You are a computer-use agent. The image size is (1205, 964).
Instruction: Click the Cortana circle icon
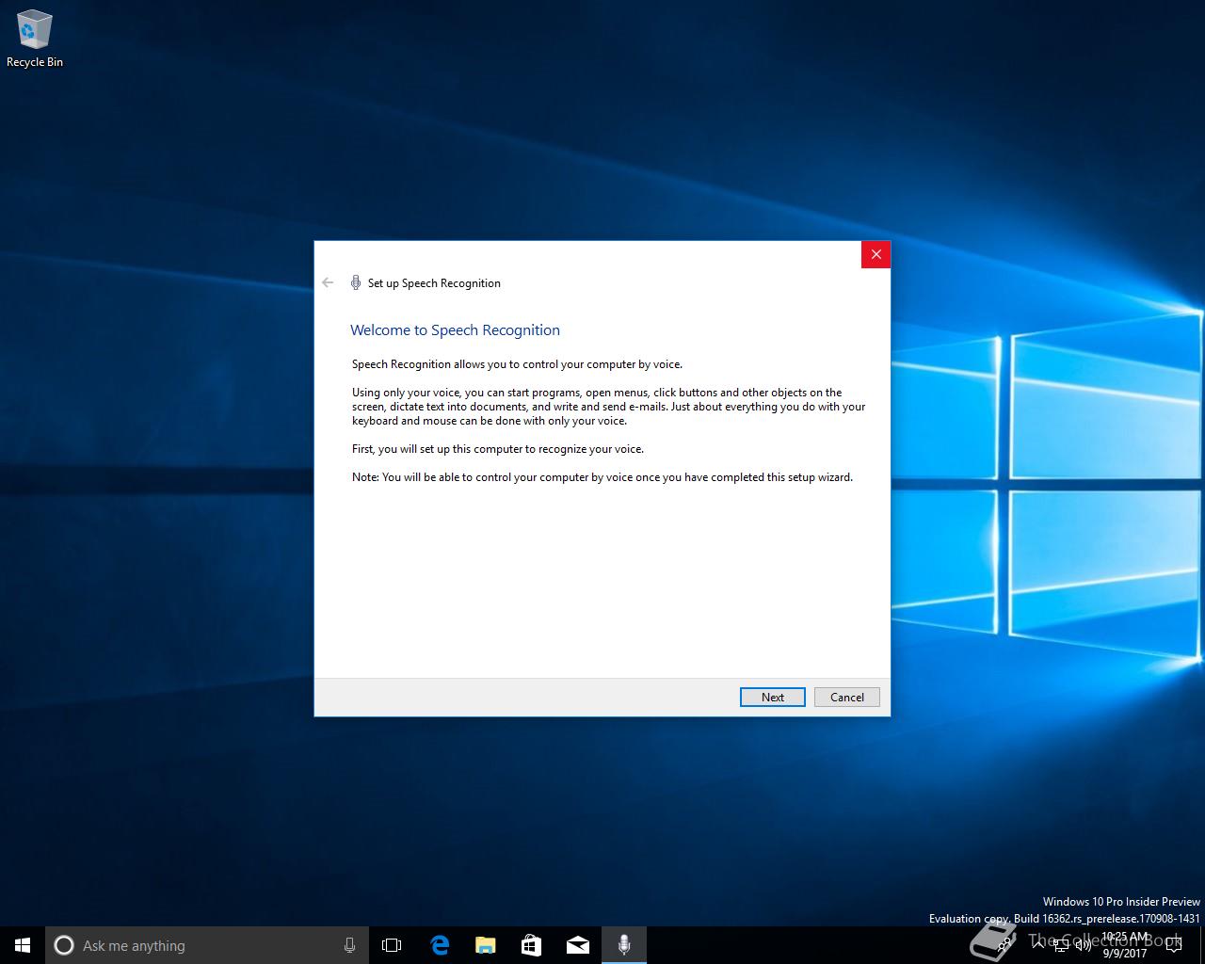click(x=64, y=945)
